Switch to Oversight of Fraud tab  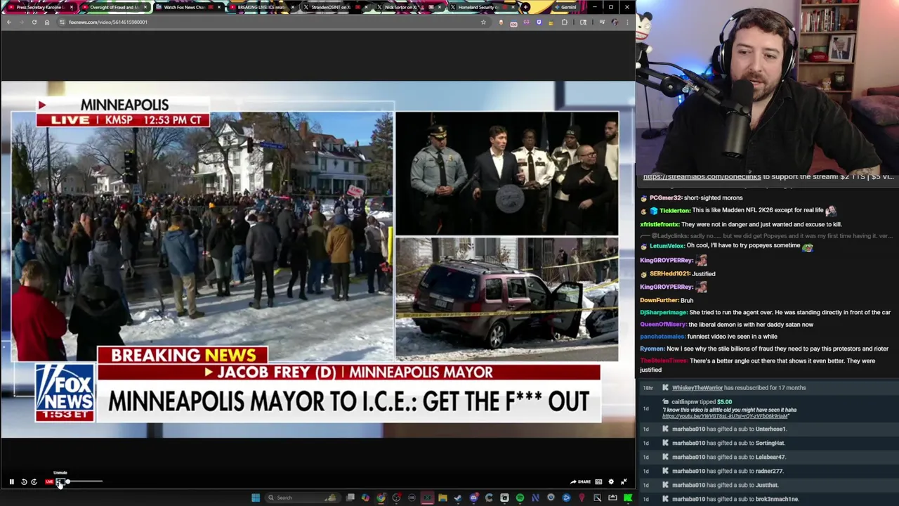coord(114,7)
